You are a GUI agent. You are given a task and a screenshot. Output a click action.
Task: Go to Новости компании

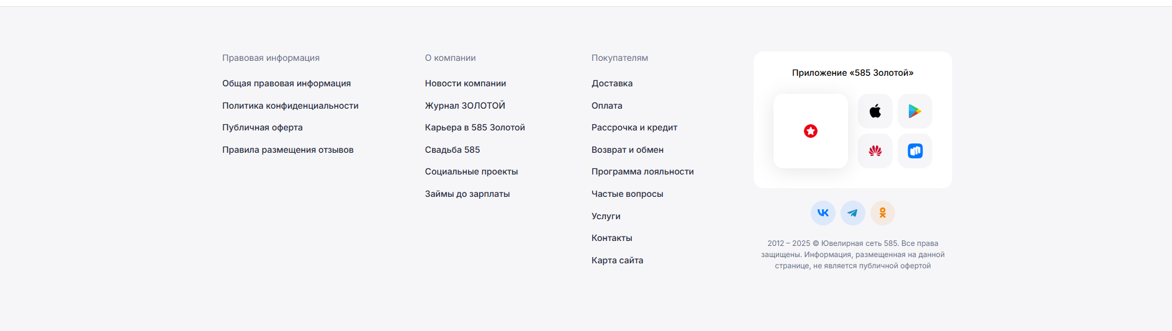(466, 83)
